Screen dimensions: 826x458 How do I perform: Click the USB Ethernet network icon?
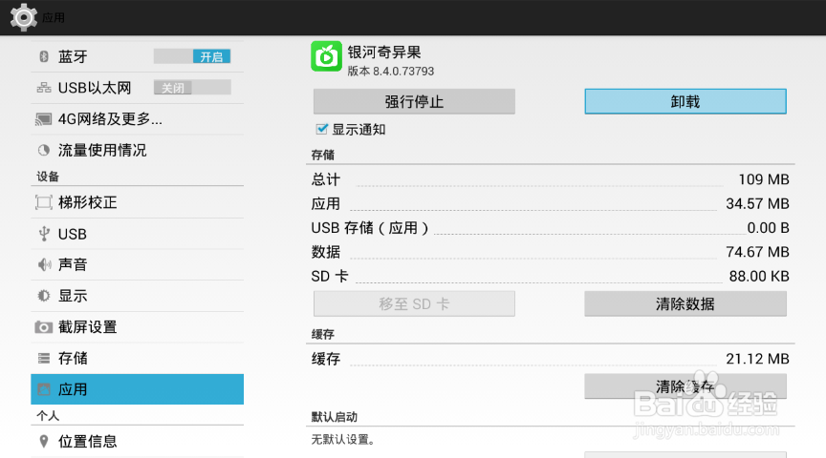tap(44, 88)
